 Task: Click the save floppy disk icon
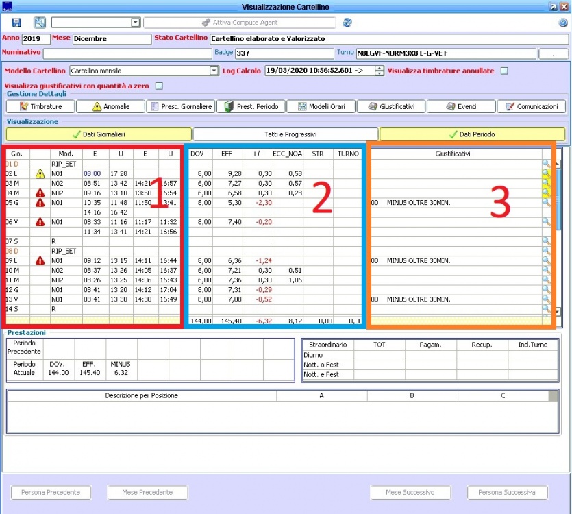(16, 23)
